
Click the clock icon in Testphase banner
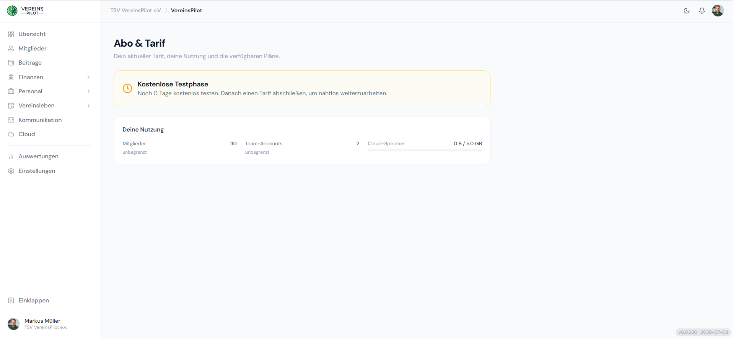pos(127,88)
